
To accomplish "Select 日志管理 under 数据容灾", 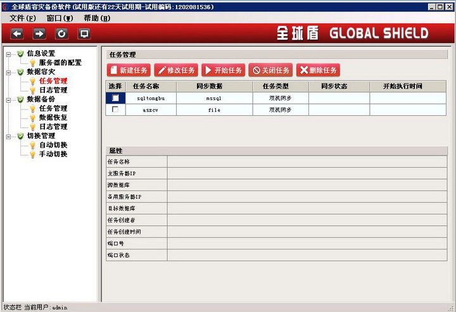I will 53,90.
